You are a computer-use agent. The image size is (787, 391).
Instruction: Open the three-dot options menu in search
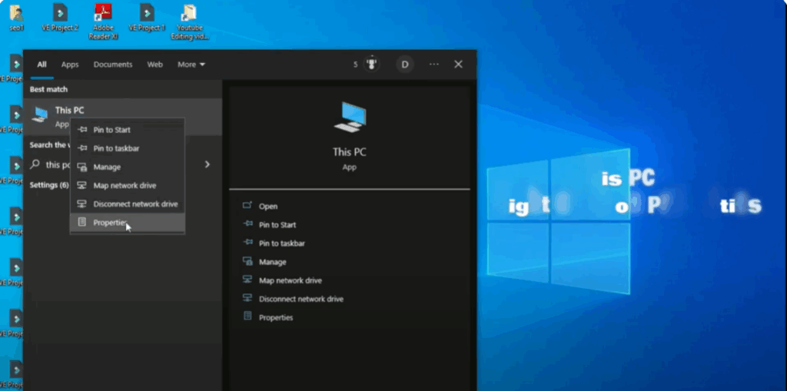[x=434, y=65]
